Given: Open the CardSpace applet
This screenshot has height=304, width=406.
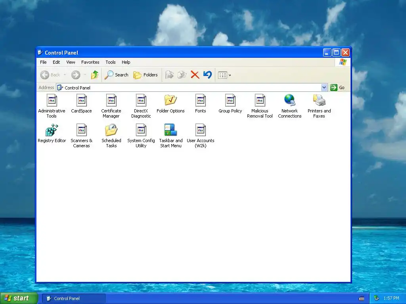Looking at the screenshot, I should [x=82, y=100].
